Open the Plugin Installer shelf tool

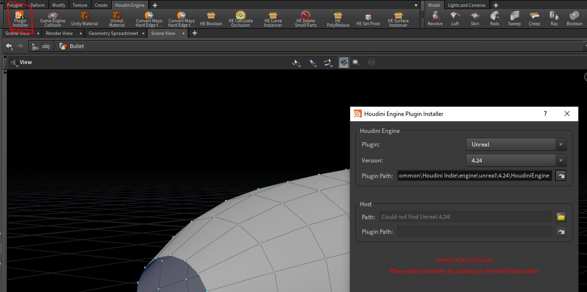point(20,19)
